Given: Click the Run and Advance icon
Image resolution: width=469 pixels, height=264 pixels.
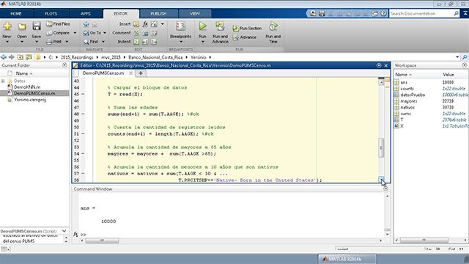Looking at the screenshot, I should click(x=220, y=26).
